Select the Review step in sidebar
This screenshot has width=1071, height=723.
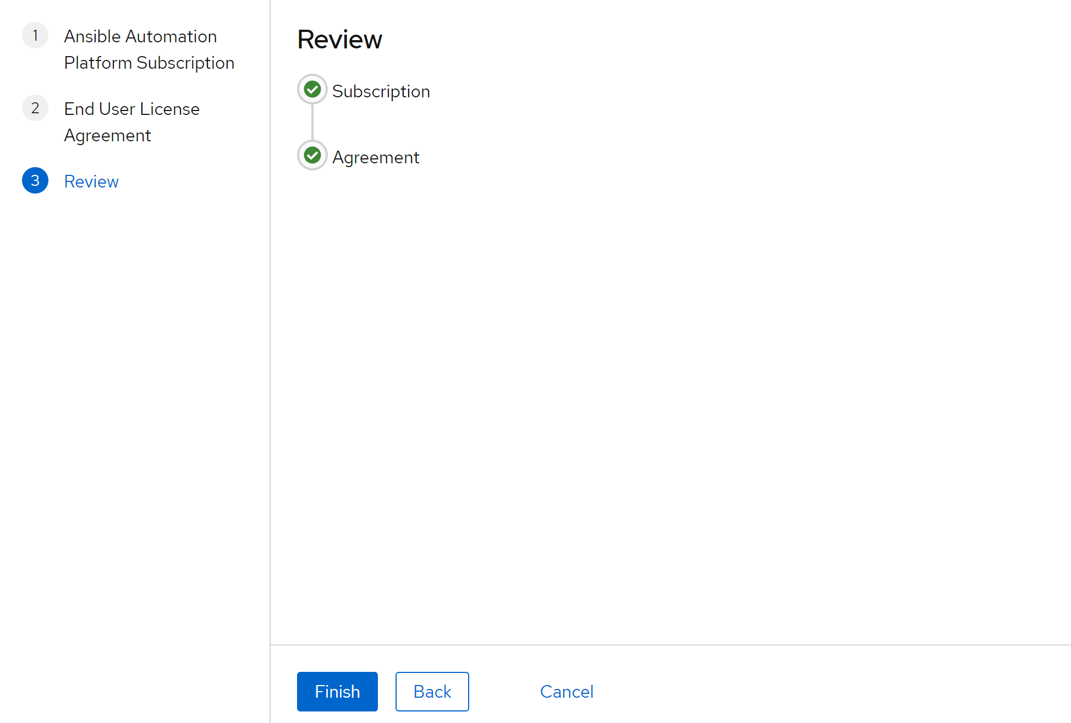click(x=91, y=181)
